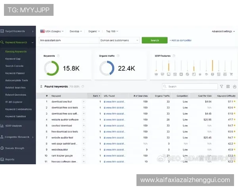Open the filter icon beside keyword search
The image size is (238, 190).
[x=221, y=86]
